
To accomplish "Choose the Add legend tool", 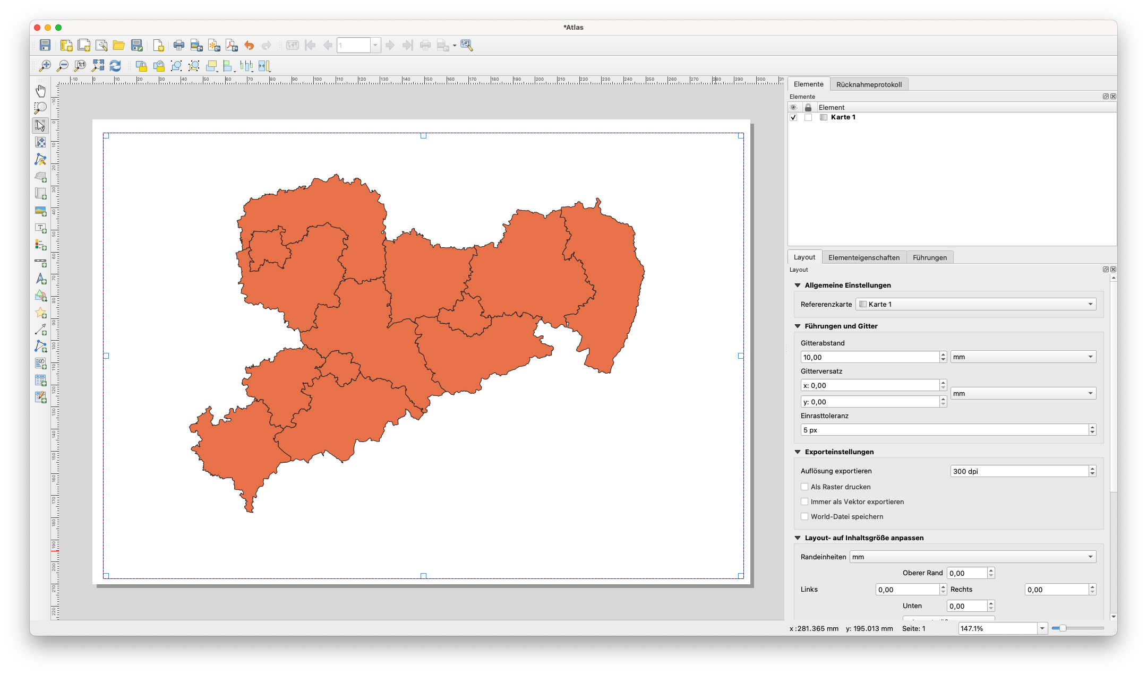I will [40, 245].
